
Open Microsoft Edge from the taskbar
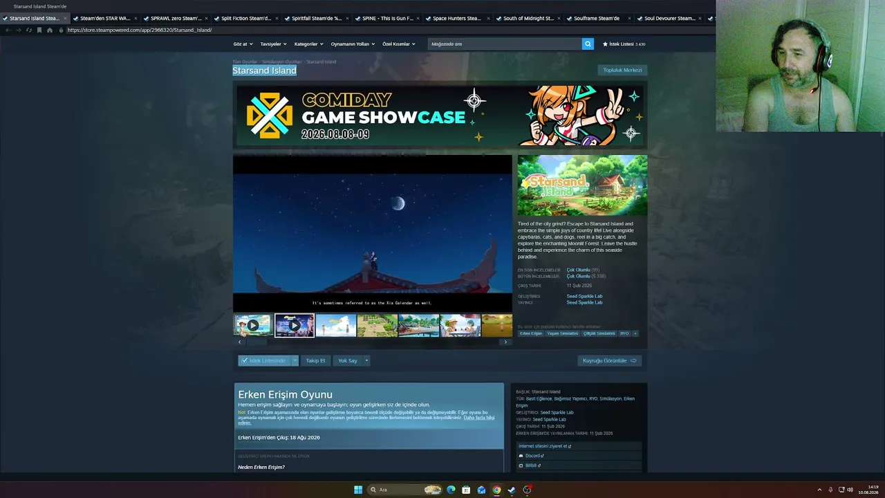451,490
